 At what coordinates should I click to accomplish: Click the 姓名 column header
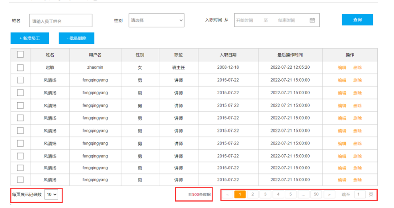point(50,55)
